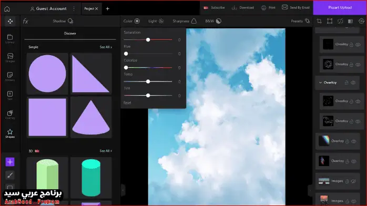
Task: Select the Move tool
Action: (10, 21)
